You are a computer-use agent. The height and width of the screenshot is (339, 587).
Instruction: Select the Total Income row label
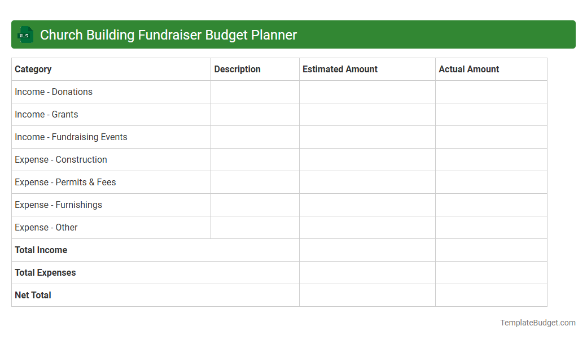[41, 250]
